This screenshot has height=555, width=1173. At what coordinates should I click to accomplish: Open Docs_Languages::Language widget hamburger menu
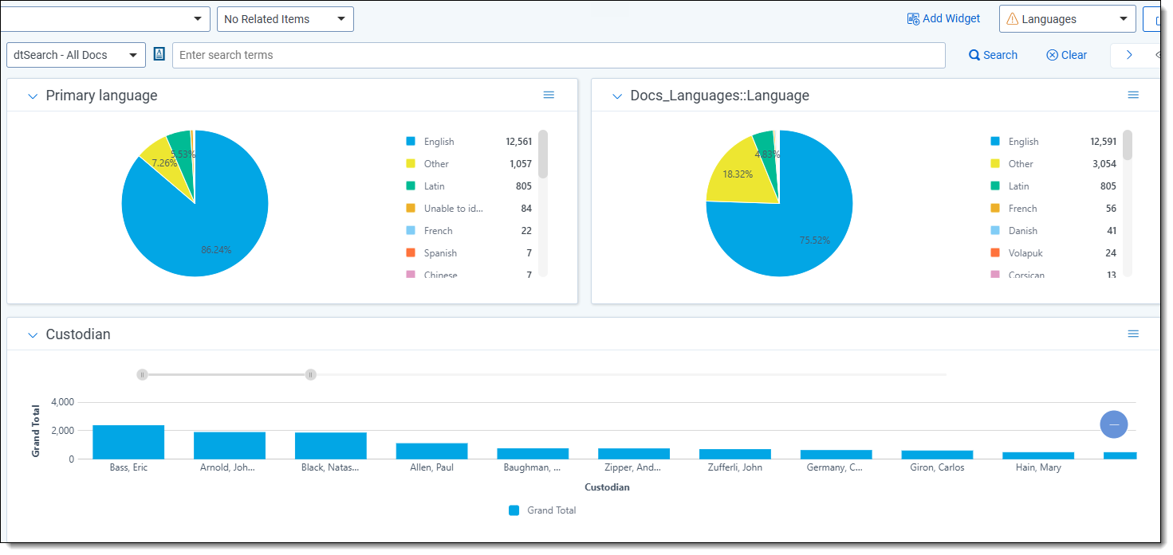[1133, 95]
